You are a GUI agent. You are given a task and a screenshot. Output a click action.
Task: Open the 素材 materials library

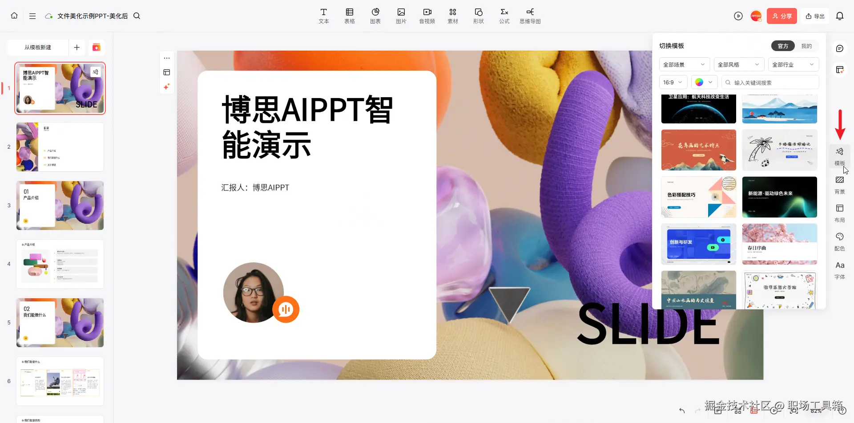point(453,16)
